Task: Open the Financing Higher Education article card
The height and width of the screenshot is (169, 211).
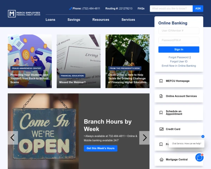Action: [x=127, y=61]
